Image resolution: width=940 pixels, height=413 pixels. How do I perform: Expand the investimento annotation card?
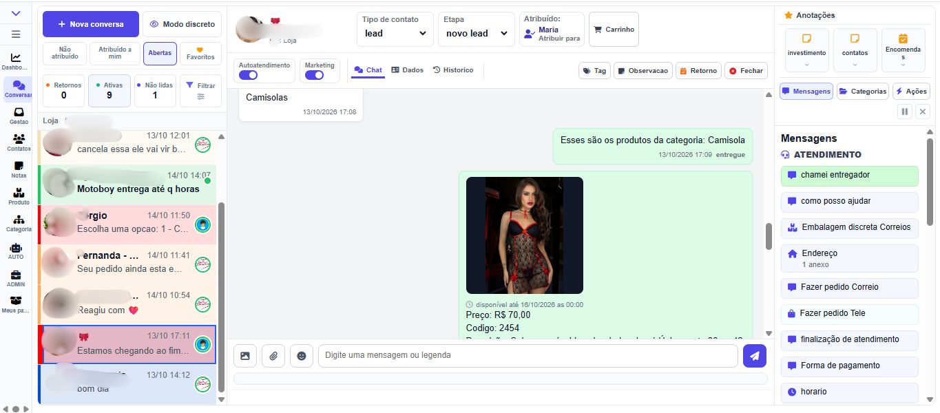pyautogui.click(x=806, y=50)
